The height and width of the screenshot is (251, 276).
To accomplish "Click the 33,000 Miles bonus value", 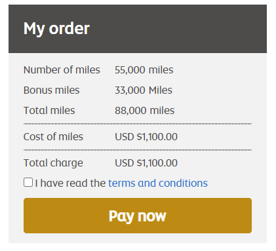I will (144, 90).
